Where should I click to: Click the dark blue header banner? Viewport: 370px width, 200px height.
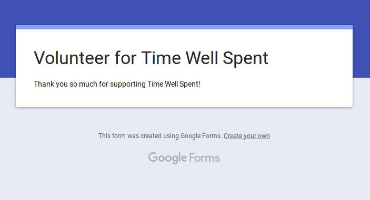pos(184,12)
